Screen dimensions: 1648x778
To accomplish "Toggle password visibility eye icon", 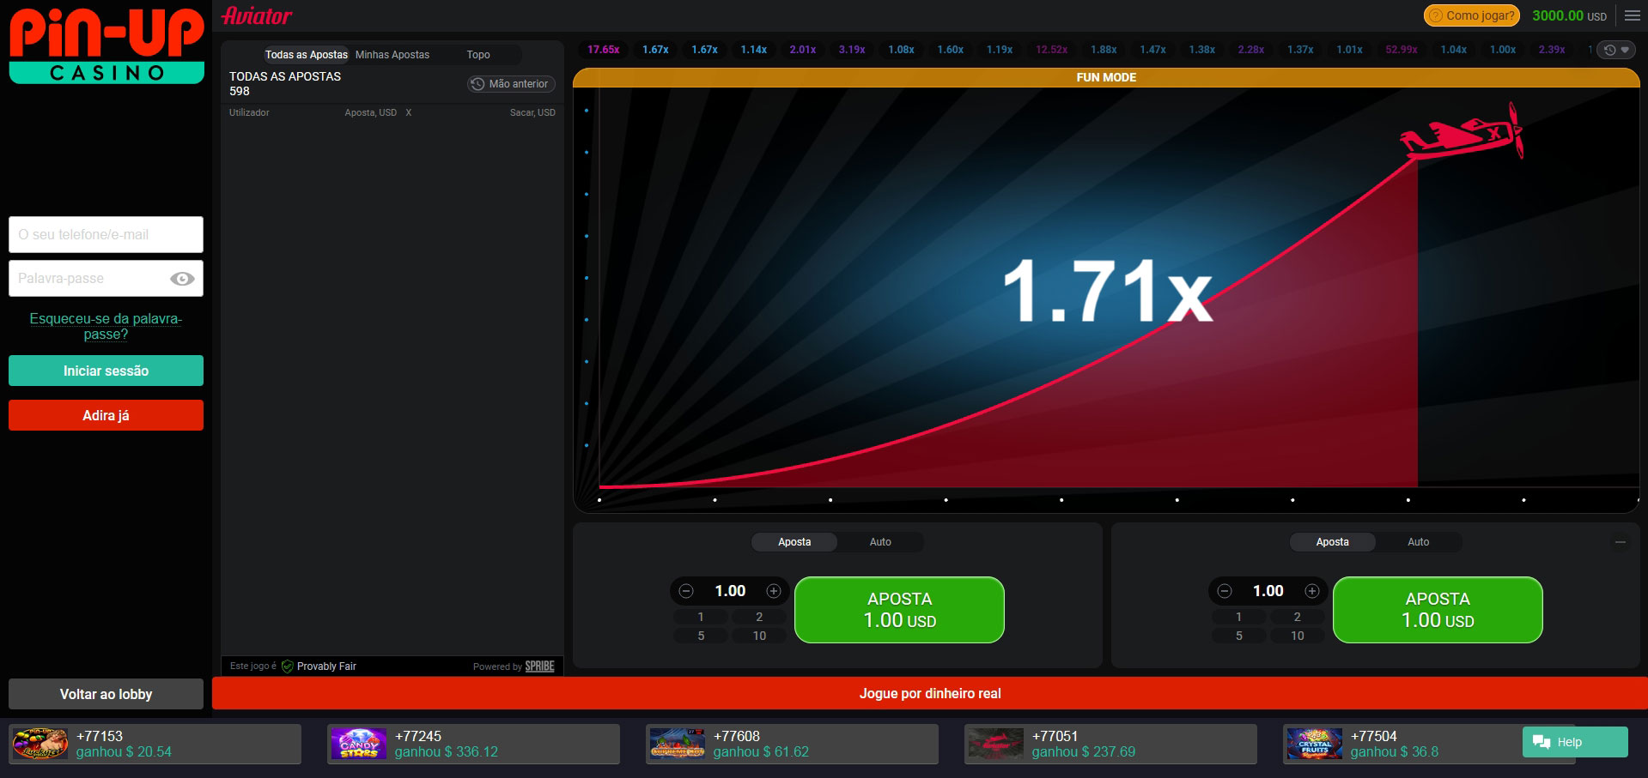I will click(x=182, y=279).
